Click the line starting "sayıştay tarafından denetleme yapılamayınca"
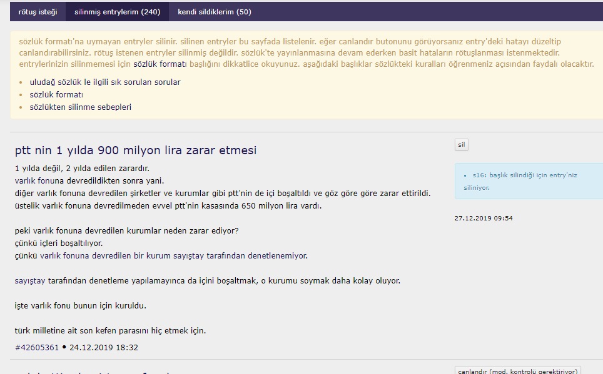The width and height of the screenshot is (603, 374). [208, 281]
